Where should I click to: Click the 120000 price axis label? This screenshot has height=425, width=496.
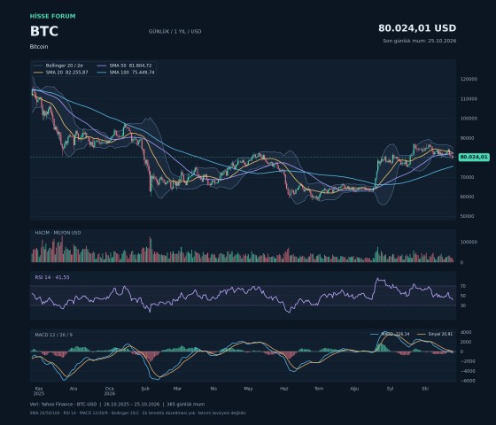tap(469, 79)
